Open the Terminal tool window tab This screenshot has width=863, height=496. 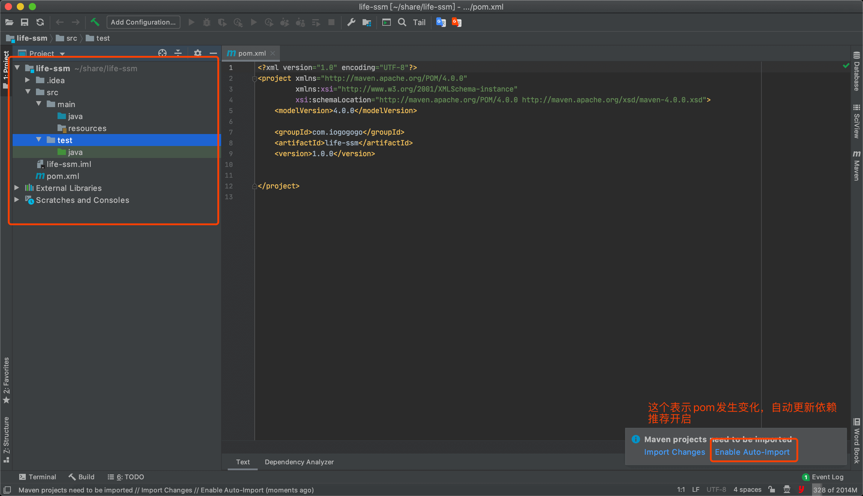click(37, 477)
